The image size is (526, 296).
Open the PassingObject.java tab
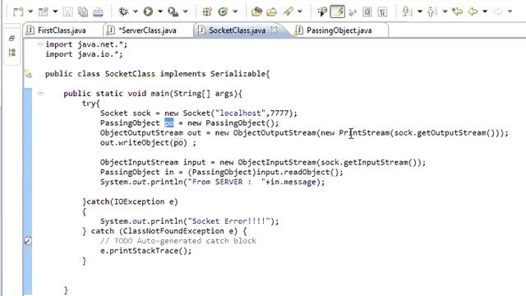pos(339,30)
